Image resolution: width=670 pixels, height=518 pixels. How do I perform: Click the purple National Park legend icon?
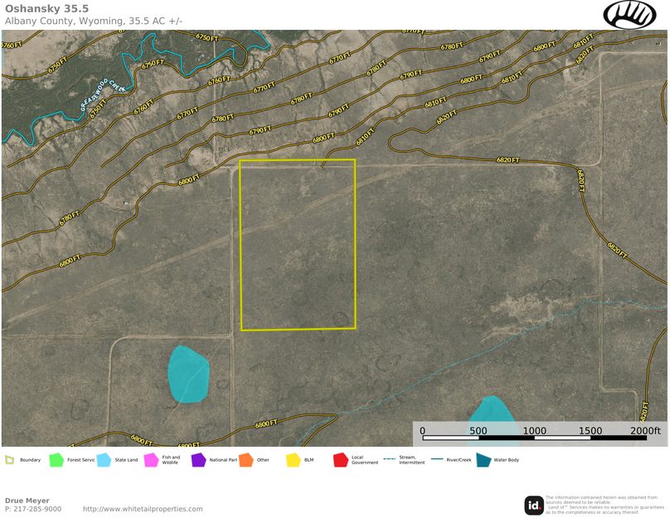198,460
